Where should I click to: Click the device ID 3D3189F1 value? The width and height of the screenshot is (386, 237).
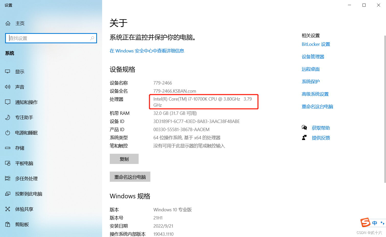point(197,121)
